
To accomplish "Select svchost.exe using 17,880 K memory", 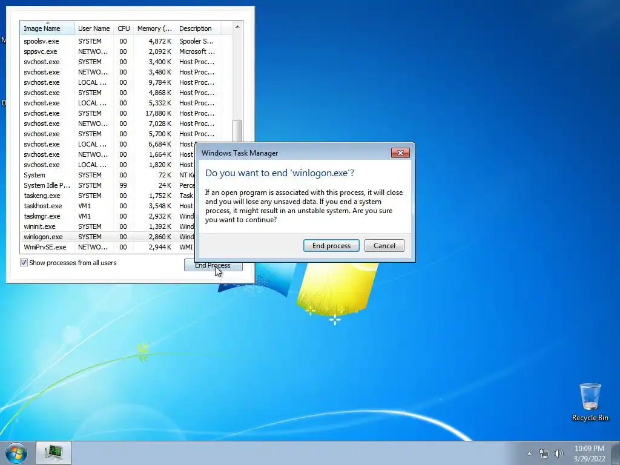I will (126, 113).
